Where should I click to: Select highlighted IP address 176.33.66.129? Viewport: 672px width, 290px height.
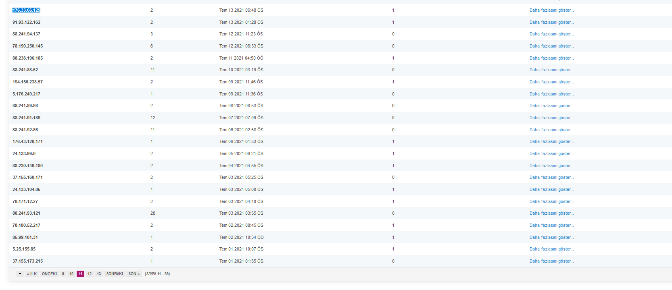pos(26,10)
